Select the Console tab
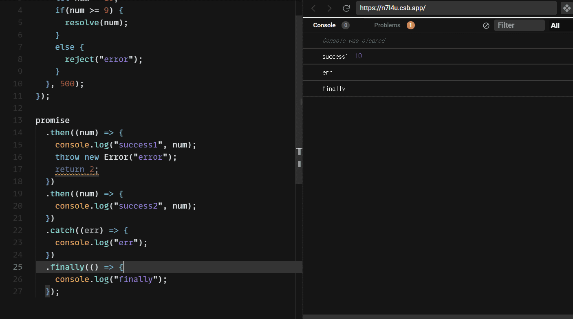The width and height of the screenshot is (573, 319). (324, 25)
